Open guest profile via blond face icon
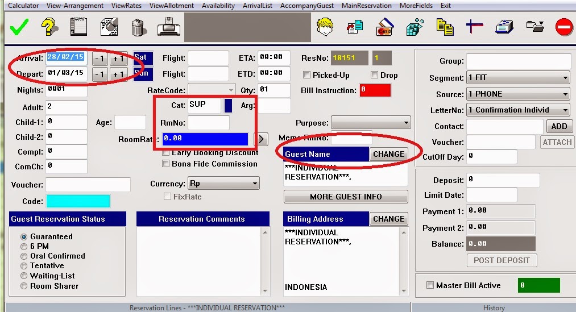The width and height of the screenshot is (576, 312). pos(325,27)
